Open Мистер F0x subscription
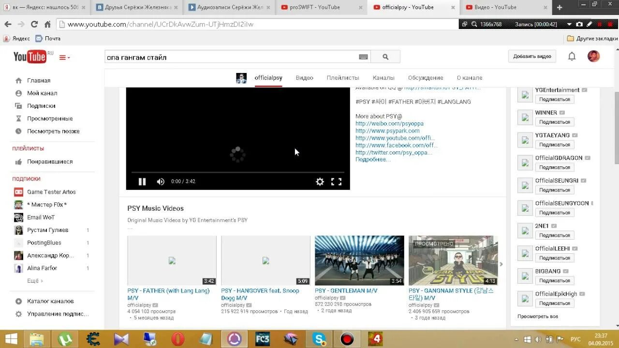Viewport: 619px width, 348px height. pos(47,204)
